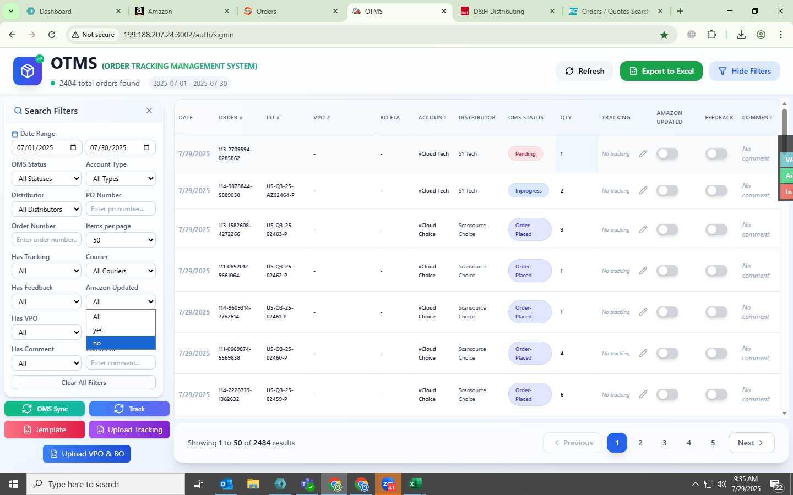This screenshot has width=793, height=495.
Task: Click the OTMS package logo icon
Action: click(28, 71)
